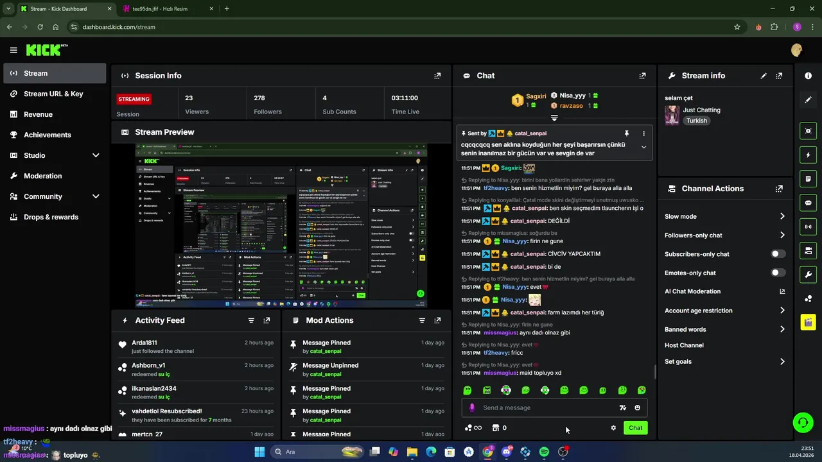Click the info icon in right rail
822x462 pixels.
click(x=808, y=76)
